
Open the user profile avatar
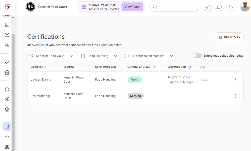tap(245, 7)
